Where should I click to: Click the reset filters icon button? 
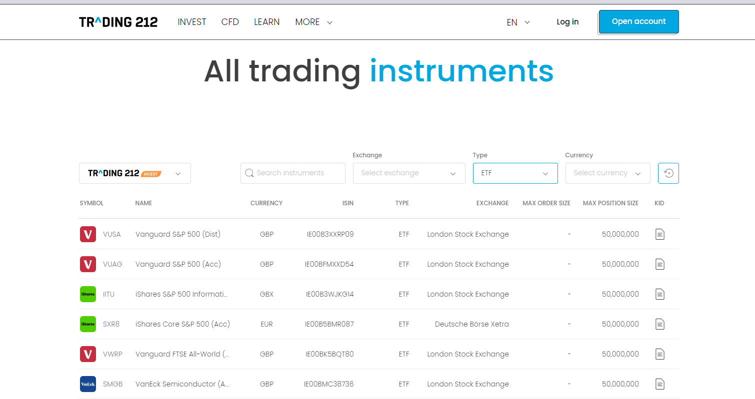click(x=668, y=173)
